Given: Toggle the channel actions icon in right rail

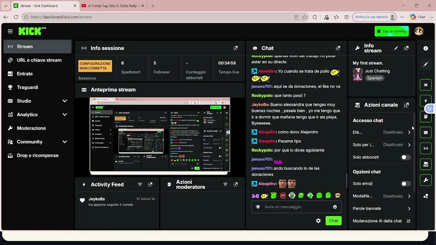Looking at the screenshot, I should 426,164.
